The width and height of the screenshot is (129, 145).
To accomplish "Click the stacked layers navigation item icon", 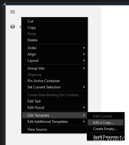I will 13,27.
